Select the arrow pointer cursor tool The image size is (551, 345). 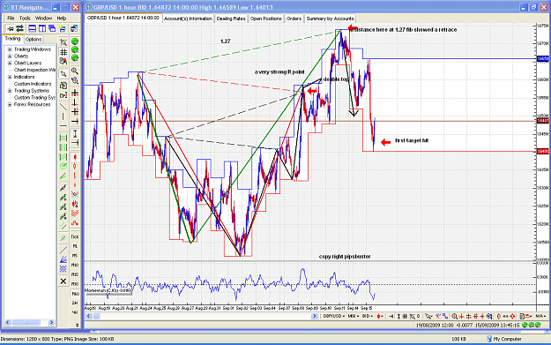[x=63, y=73]
